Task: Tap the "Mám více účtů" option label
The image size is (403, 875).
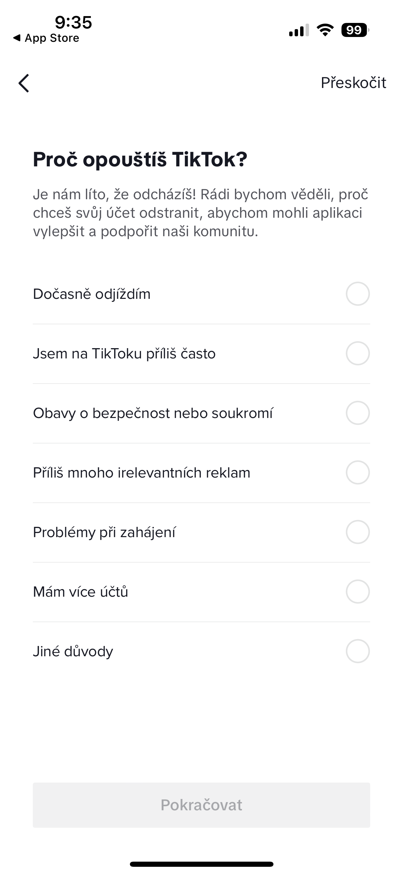Action: (x=80, y=592)
